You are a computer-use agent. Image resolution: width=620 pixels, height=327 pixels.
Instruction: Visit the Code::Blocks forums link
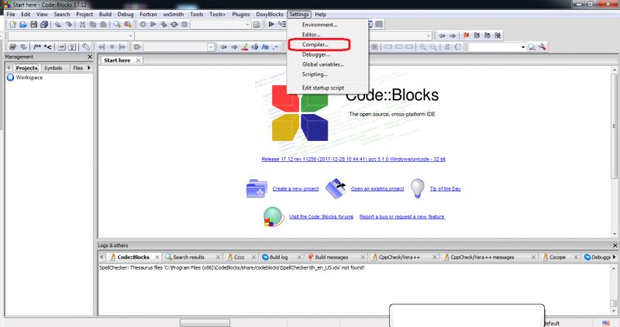pos(321,217)
